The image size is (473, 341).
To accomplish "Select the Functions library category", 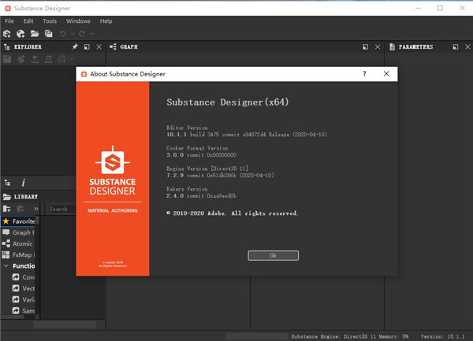I will pos(24,266).
